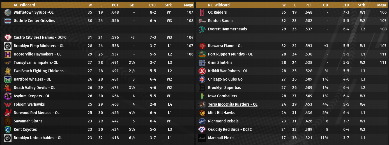
Task: Open Terra Incognita Rustlers - OL team link
Action: click(x=233, y=104)
